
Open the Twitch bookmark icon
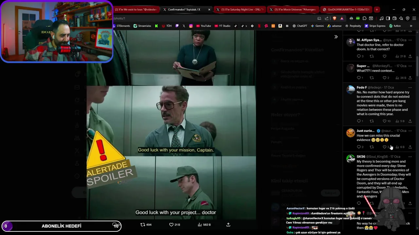[x=177, y=26]
